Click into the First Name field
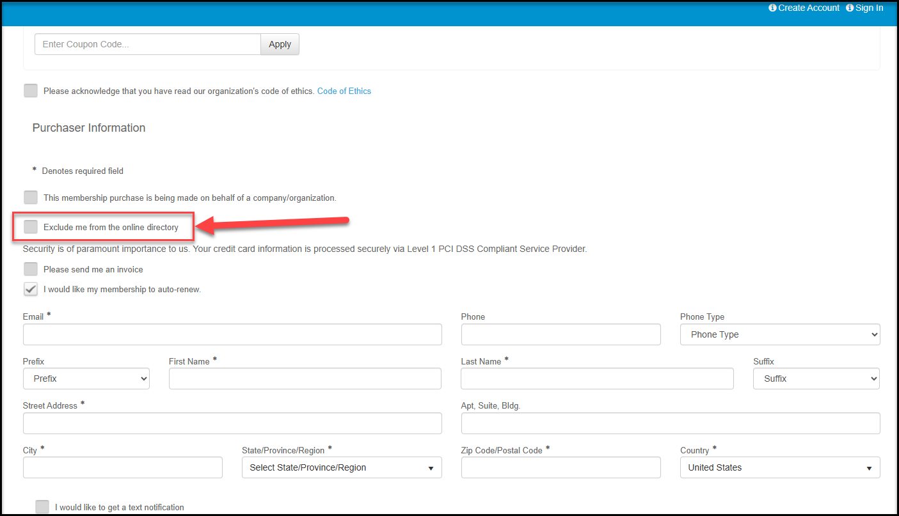Viewport: 899px width, 516px height. click(305, 379)
